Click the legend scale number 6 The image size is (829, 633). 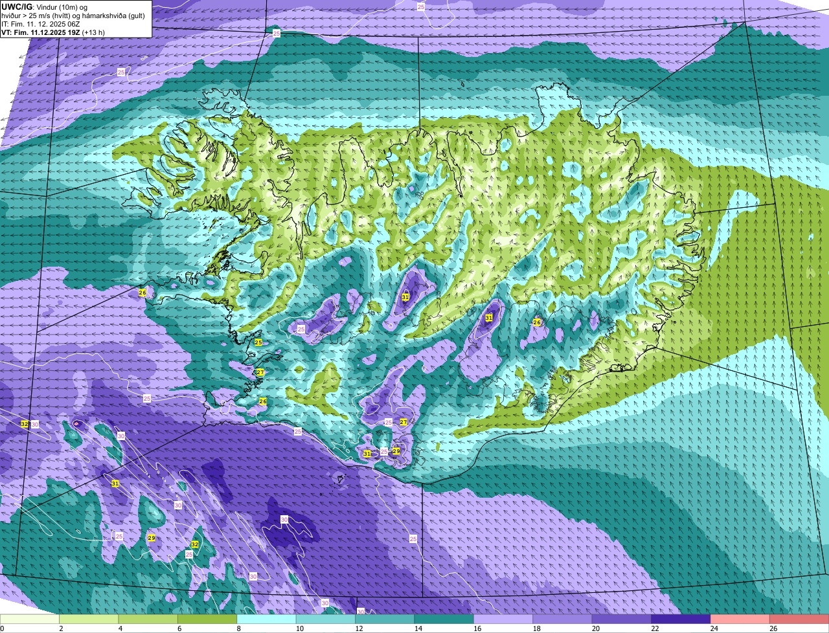[x=179, y=628]
